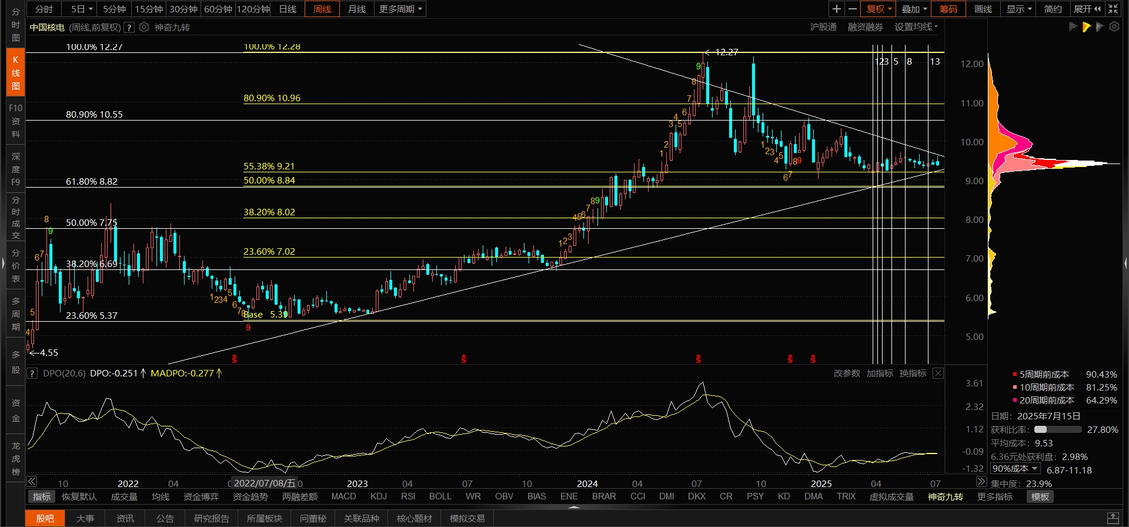The image size is (1129, 527).
Task: Open 模拟交易 bottom link
Action: 467,518
